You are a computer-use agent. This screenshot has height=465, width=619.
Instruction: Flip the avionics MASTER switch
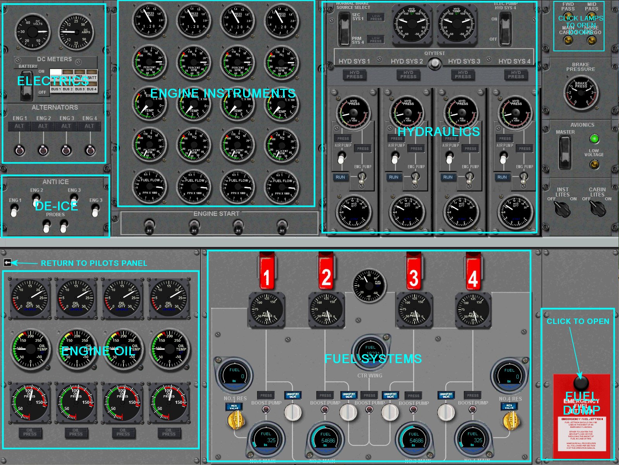pyautogui.click(x=565, y=153)
